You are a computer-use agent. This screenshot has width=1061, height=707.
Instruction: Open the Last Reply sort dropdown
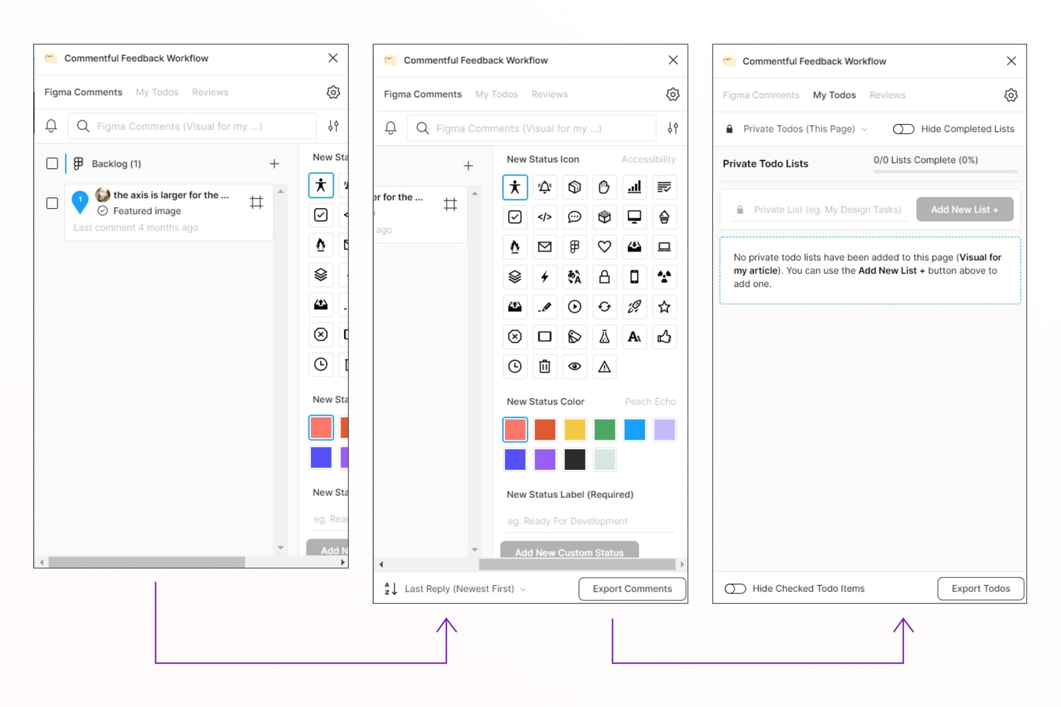coord(459,588)
